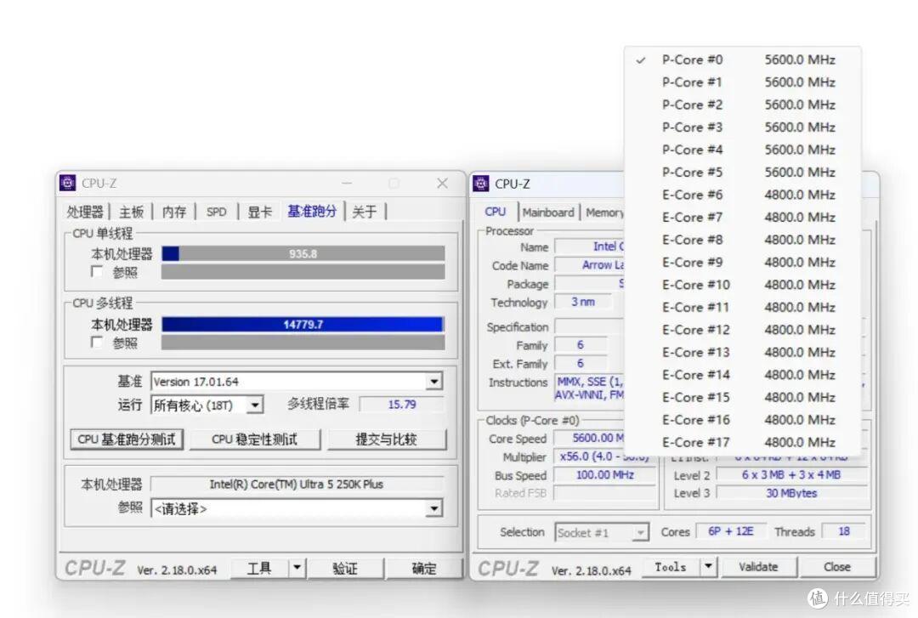918x618 pixels.
Task: Click the Close button in the right window
Action: tap(837, 566)
